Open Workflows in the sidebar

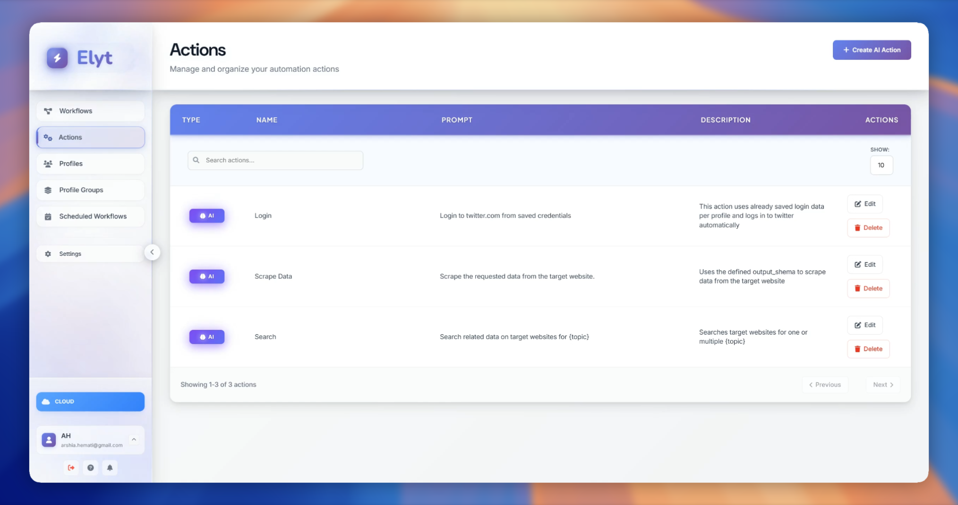tap(90, 111)
